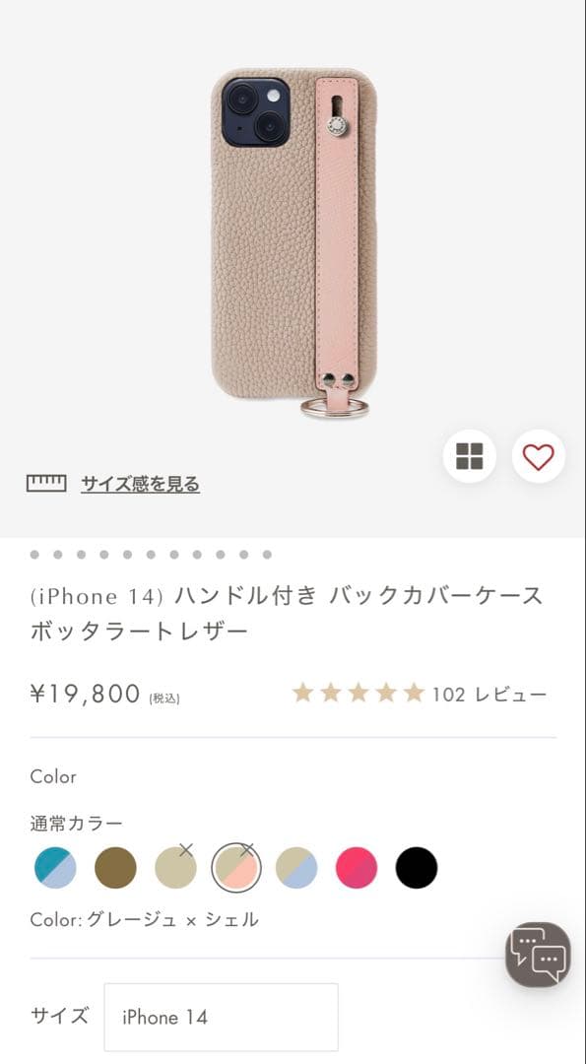Select the black color swatch
The image size is (586, 1064).
417,868
